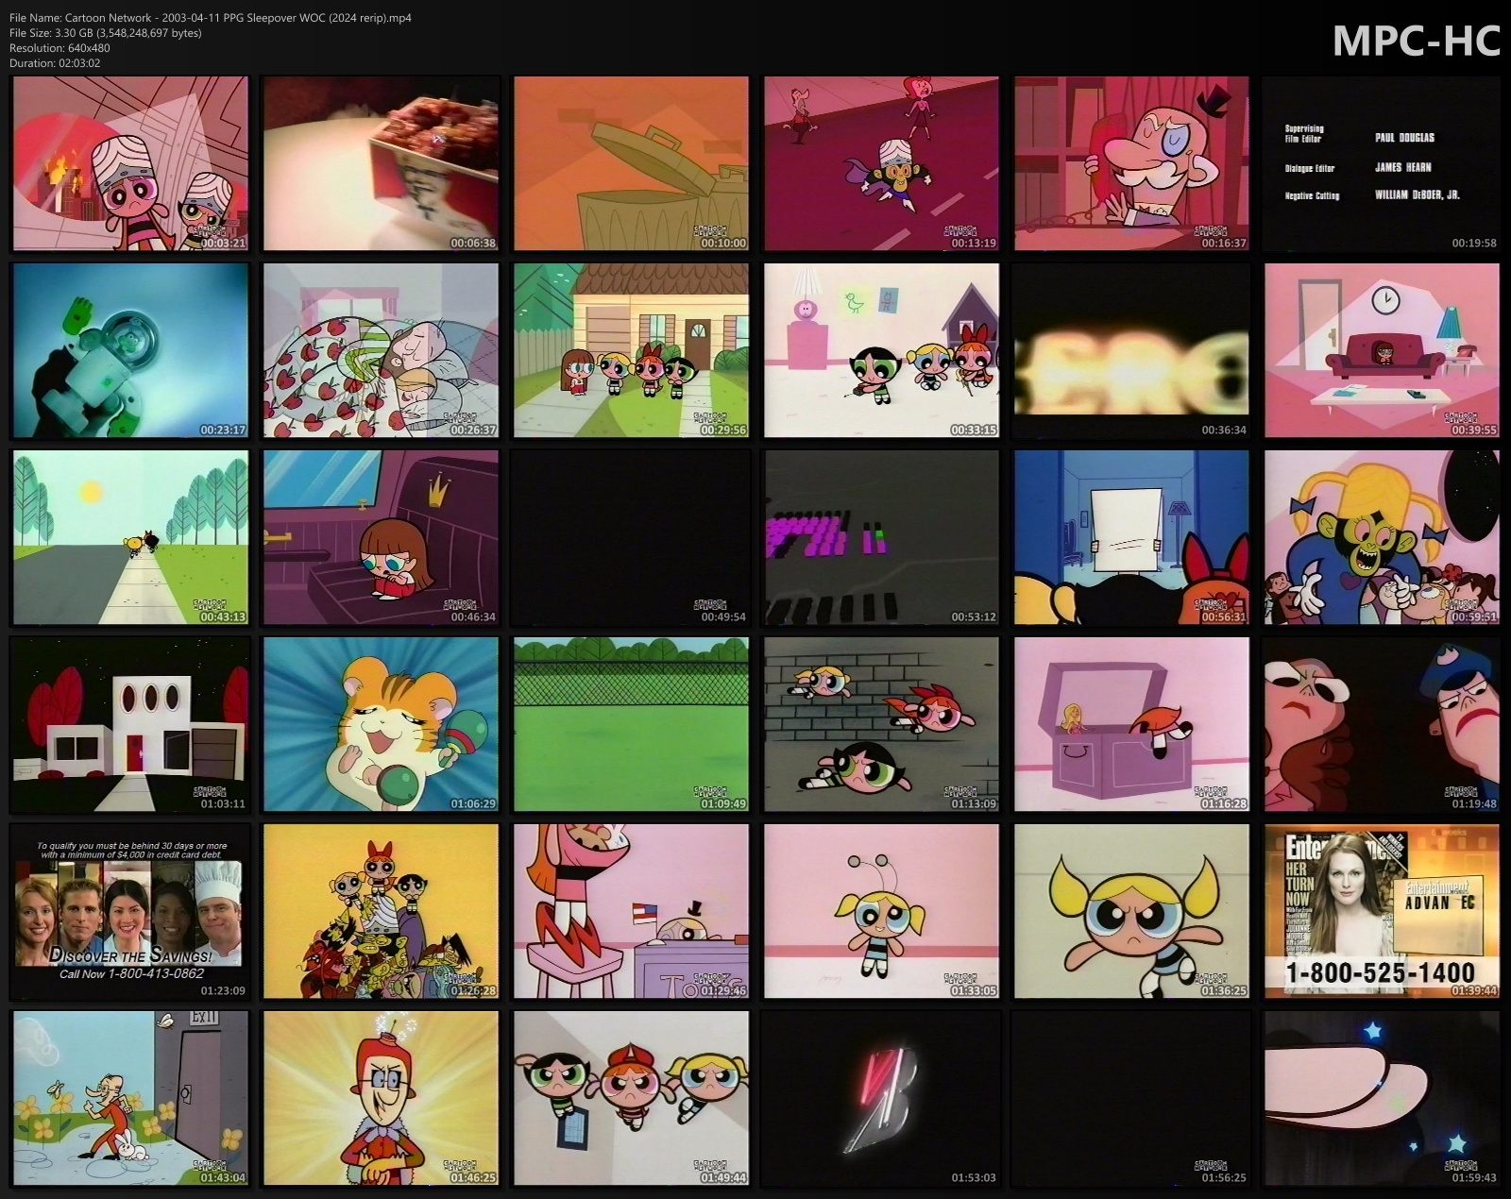Click the Call Now 1-800-413-0862 text

[x=131, y=974]
